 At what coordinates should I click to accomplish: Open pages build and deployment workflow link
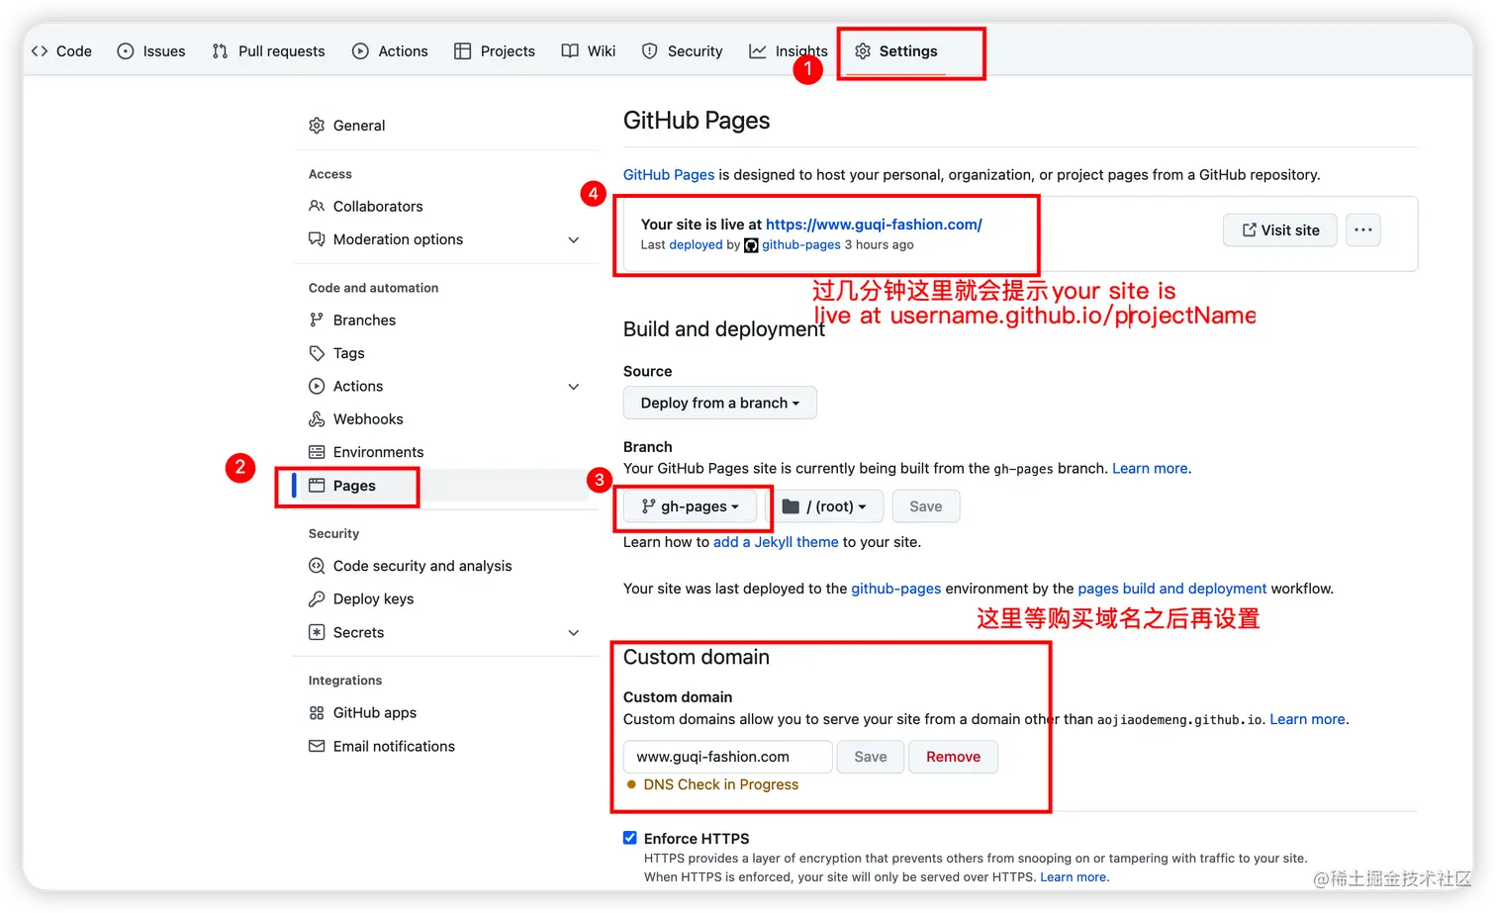tap(1172, 589)
